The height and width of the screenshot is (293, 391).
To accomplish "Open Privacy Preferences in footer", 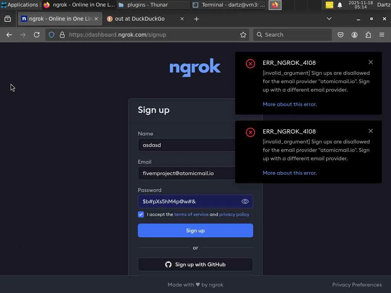I will coord(357,285).
